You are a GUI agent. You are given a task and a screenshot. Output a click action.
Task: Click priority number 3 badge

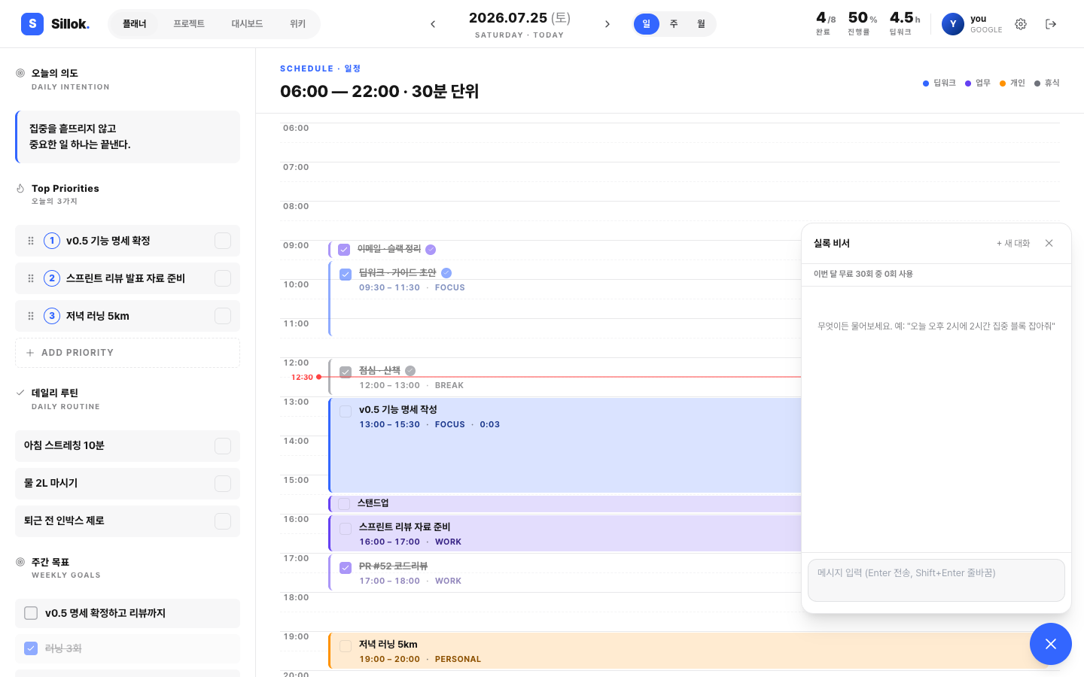(x=52, y=316)
